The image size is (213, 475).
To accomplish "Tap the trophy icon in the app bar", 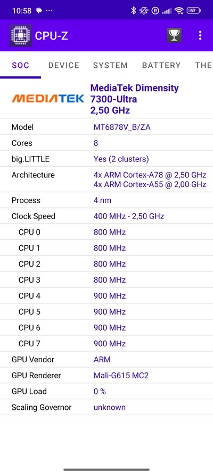I will pyautogui.click(x=174, y=35).
